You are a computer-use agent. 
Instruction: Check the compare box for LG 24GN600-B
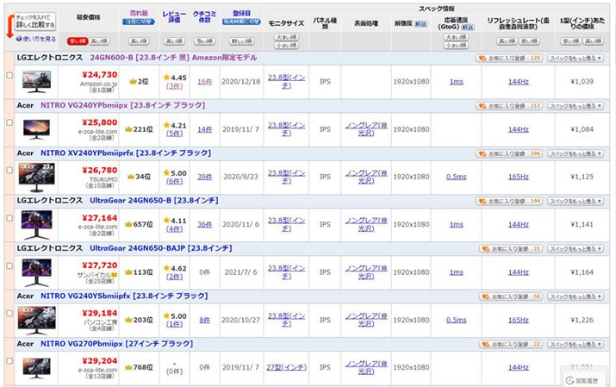9,76
